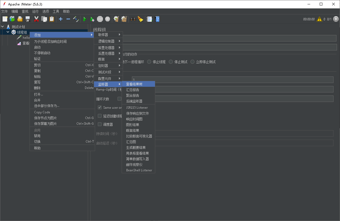Click the Search binoculars icon
Screen dimensions: 340x221
click(x=133, y=19)
